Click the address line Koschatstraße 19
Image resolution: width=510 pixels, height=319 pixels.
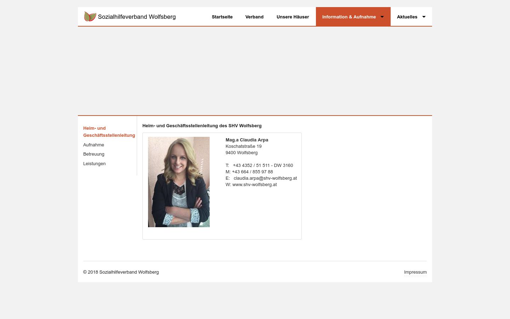click(x=244, y=146)
